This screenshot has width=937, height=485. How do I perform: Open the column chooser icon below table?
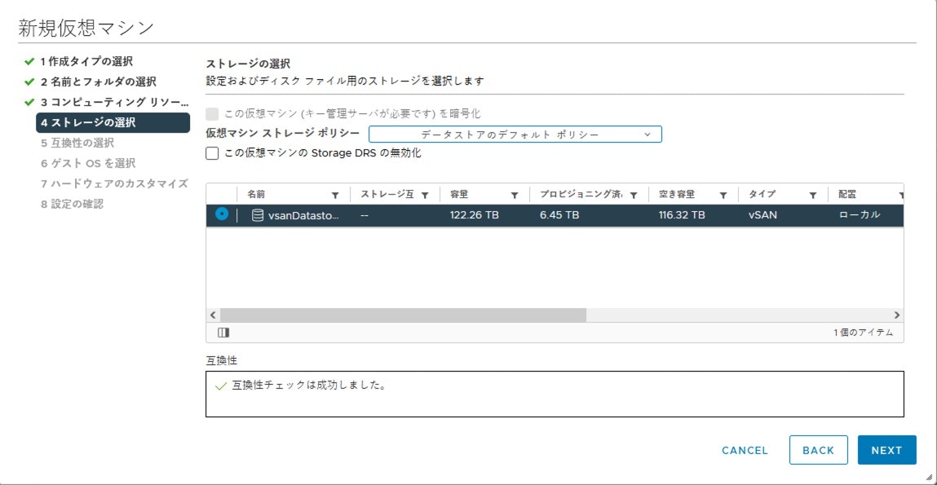pos(223,333)
